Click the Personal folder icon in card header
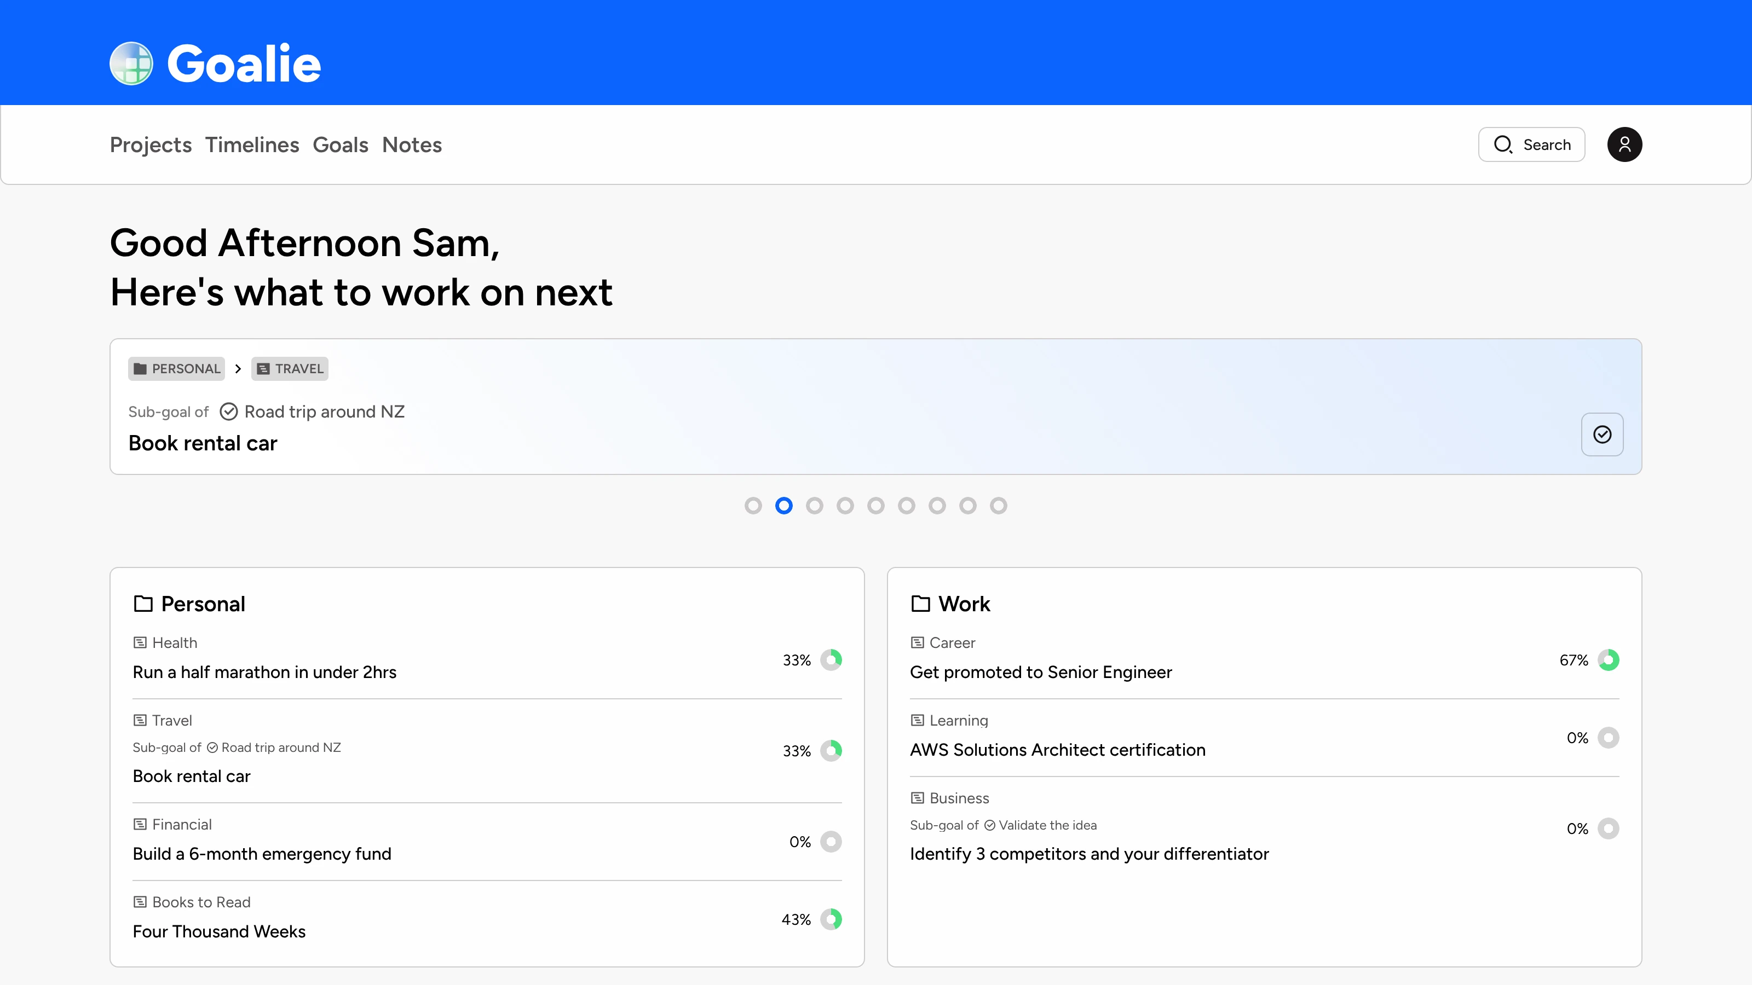Image resolution: width=1752 pixels, height=985 pixels. pyautogui.click(x=143, y=604)
